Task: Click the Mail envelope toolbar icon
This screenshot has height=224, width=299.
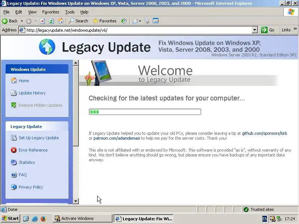Action: tap(135, 21)
